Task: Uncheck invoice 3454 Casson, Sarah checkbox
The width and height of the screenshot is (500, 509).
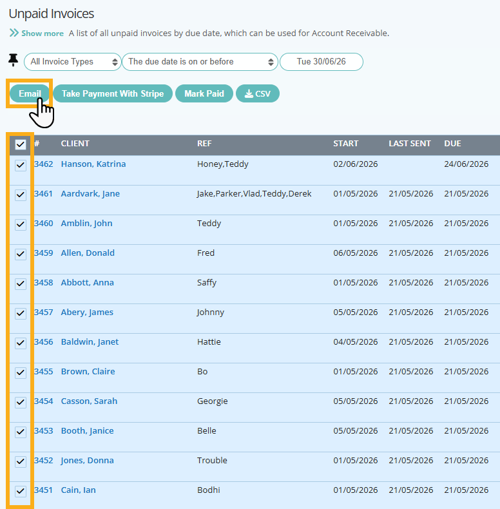Action: (x=21, y=402)
